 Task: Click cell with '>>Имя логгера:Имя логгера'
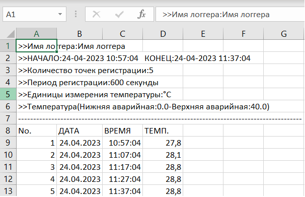pos(36,46)
